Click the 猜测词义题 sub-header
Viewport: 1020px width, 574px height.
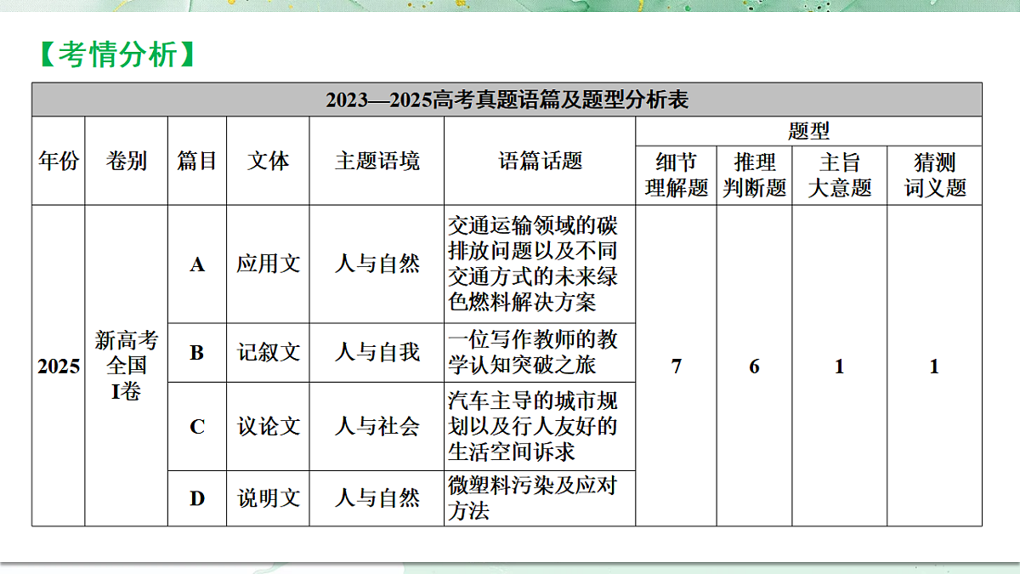(x=935, y=175)
